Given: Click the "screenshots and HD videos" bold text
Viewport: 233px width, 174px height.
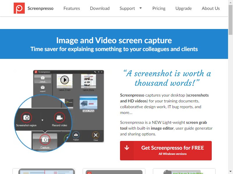Looking at the screenshot, I should pyautogui.click(x=164, y=98).
